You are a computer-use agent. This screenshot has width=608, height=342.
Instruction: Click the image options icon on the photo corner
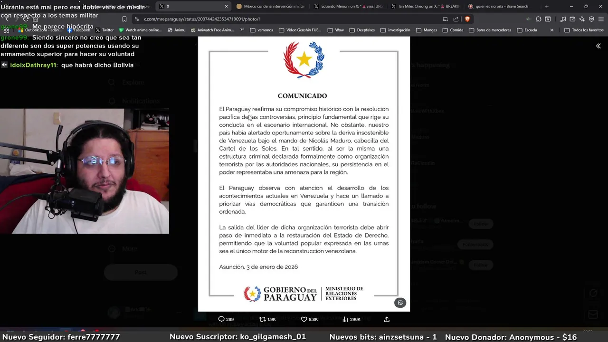[x=400, y=303]
